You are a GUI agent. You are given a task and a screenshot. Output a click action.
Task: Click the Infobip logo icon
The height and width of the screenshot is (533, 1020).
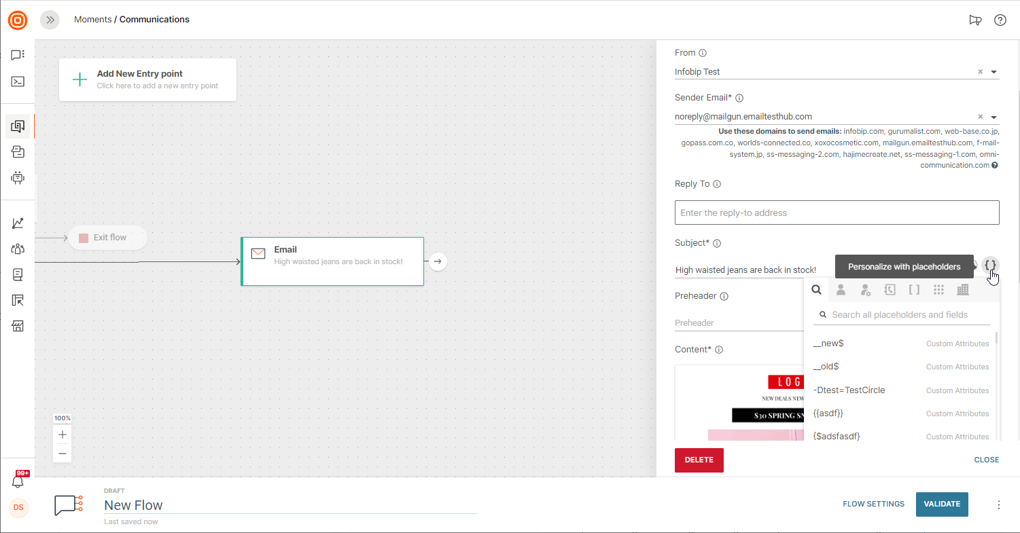18,20
